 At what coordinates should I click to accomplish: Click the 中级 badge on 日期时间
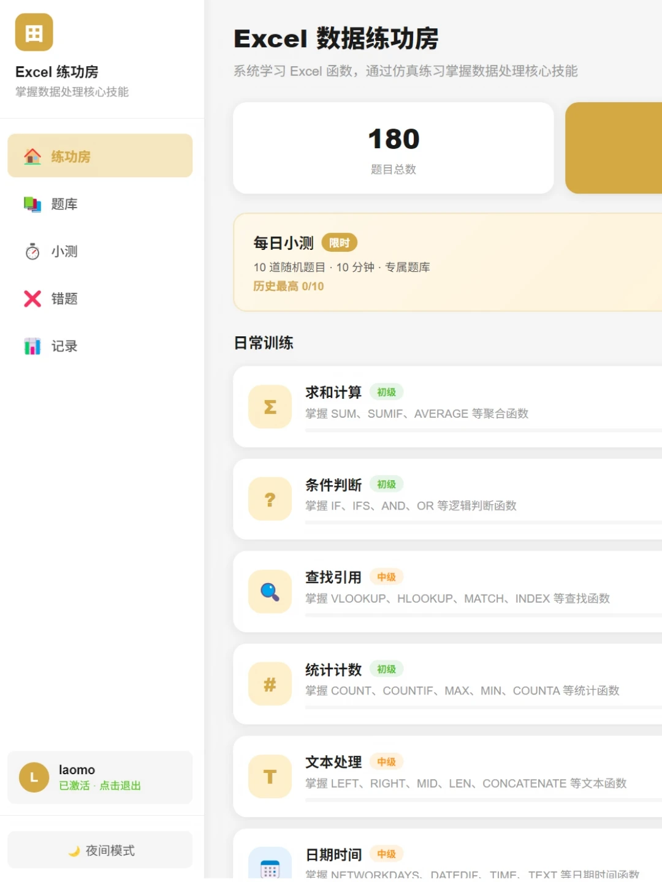click(386, 854)
